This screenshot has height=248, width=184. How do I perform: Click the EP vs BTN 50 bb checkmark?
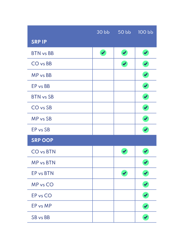click(x=124, y=173)
